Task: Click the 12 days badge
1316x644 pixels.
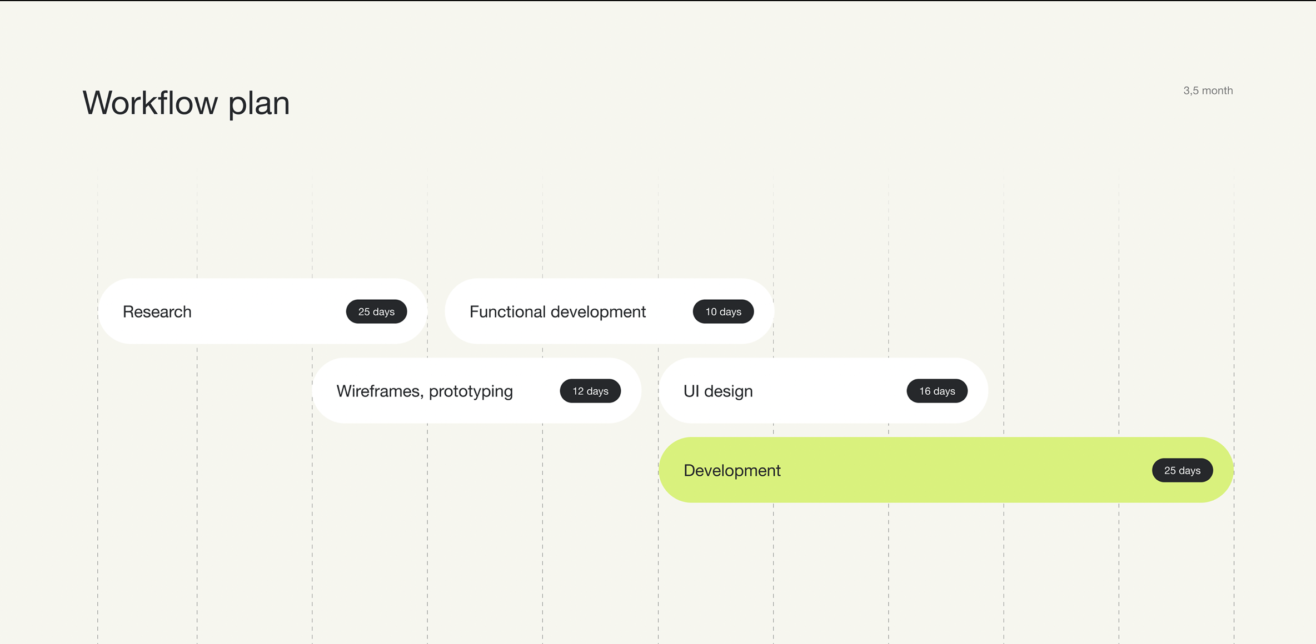Action: point(590,391)
